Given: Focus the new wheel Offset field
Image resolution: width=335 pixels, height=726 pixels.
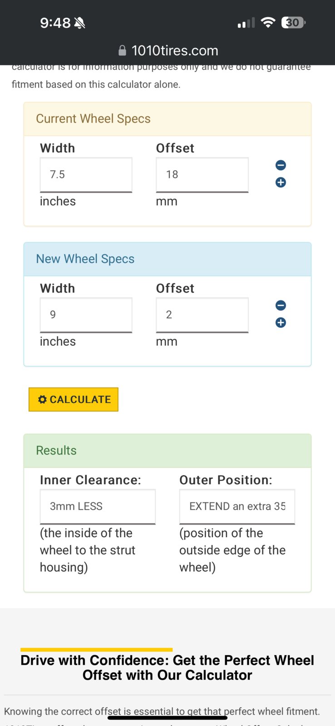Looking at the screenshot, I should (x=202, y=315).
